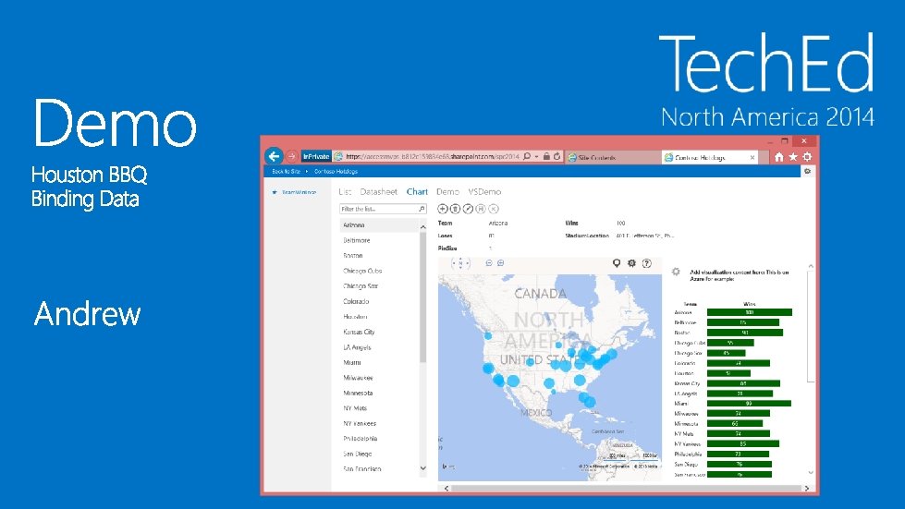905x509 pixels.
Task: Open the VSDemo view tab
Action: pyautogui.click(x=484, y=191)
